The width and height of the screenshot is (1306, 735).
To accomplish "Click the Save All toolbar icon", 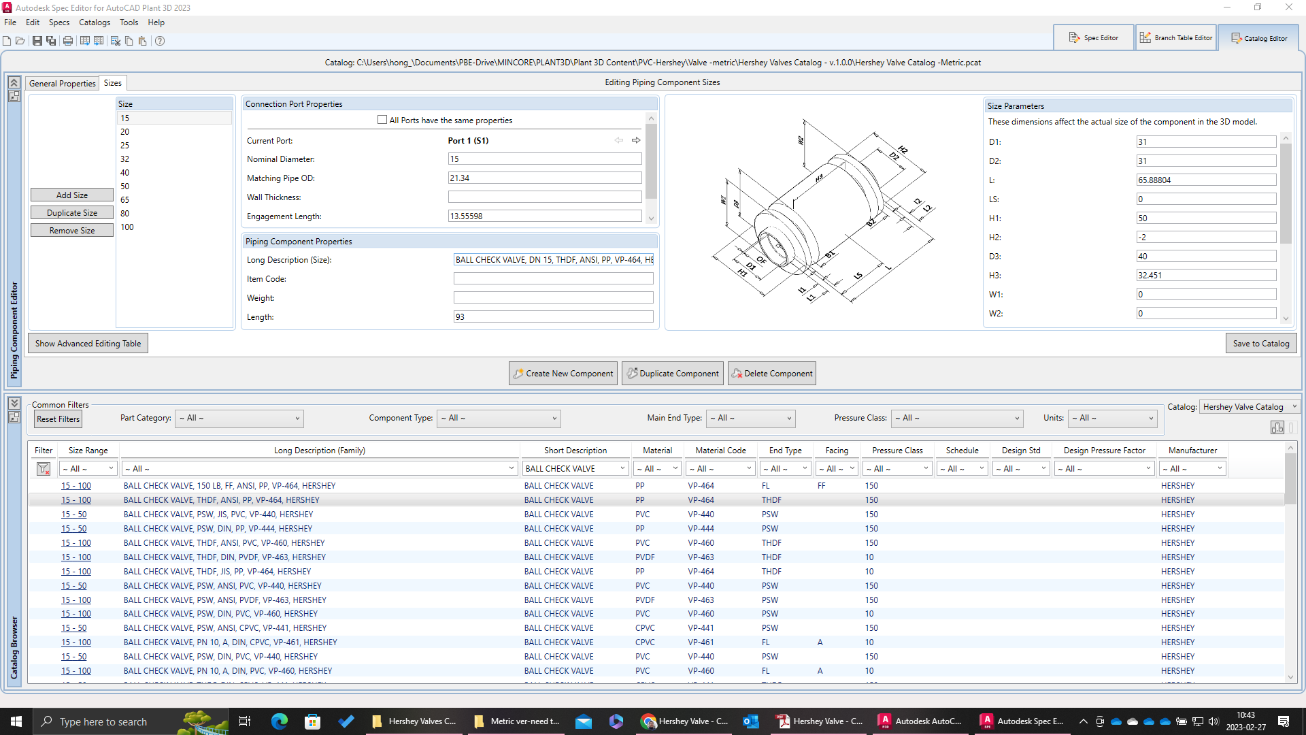I will [x=51, y=41].
